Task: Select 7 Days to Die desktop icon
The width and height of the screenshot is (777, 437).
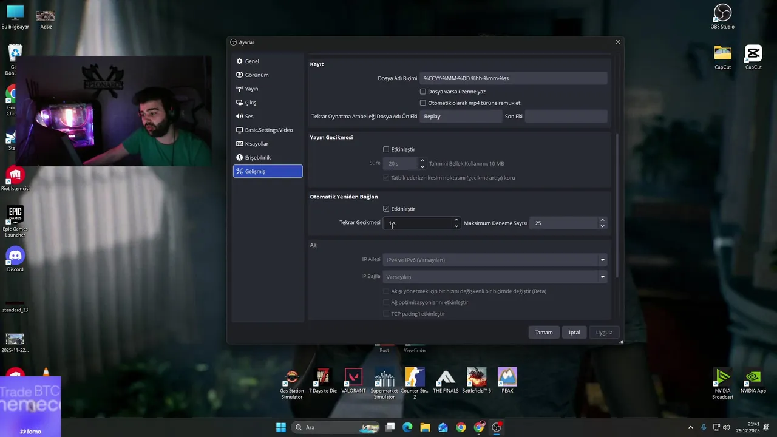Action: (x=323, y=381)
